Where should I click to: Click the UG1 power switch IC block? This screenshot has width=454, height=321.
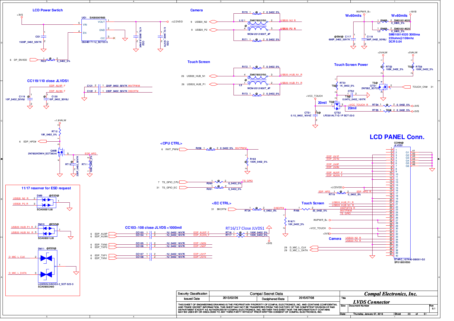(x=93, y=30)
